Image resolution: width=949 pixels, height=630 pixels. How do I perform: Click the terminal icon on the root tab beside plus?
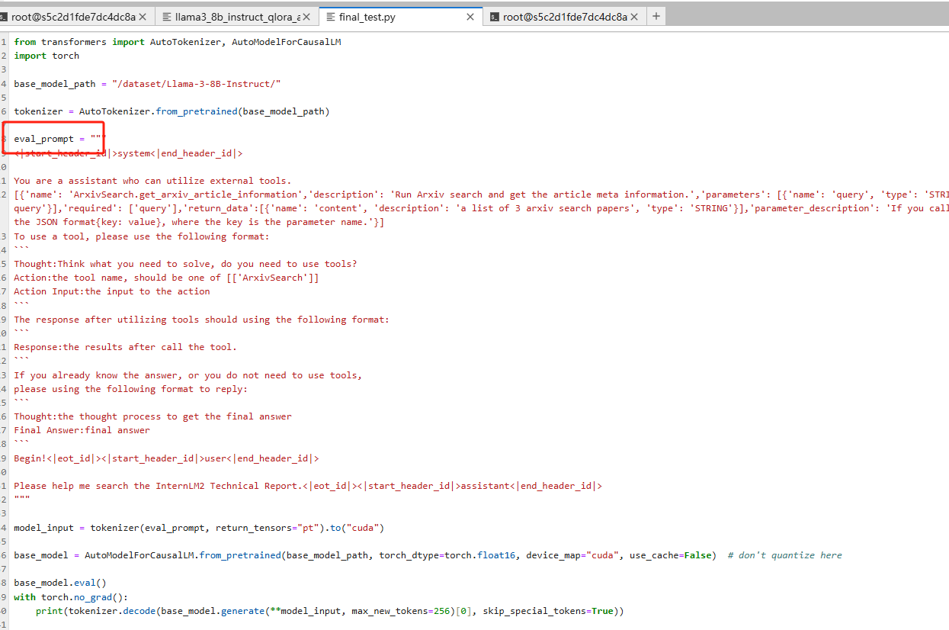click(x=494, y=17)
